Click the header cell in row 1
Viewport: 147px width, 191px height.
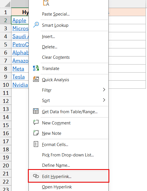(20, 12)
